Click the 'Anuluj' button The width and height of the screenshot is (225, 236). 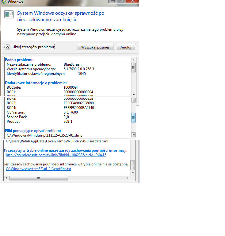point(126,47)
